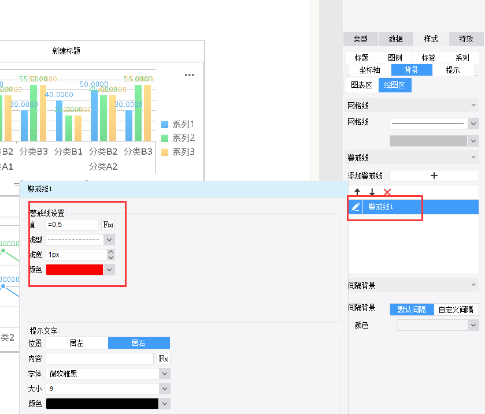Delete warning line with red X
The width and height of the screenshot is (485, 414).
tap(387, 192)
